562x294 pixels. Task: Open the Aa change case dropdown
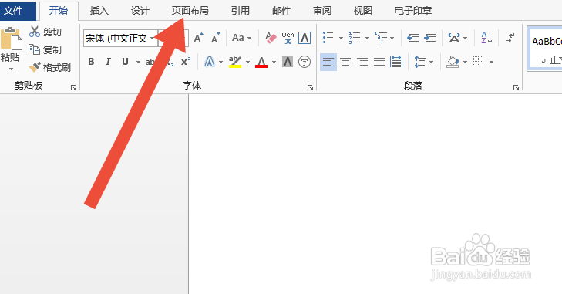(x=241, y=38)
